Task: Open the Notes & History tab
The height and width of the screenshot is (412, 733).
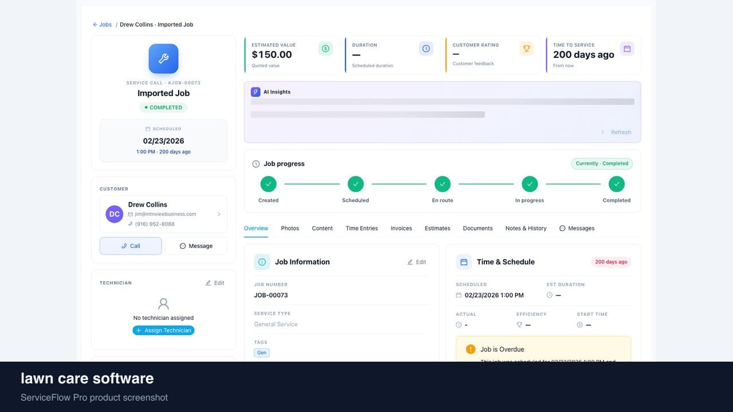Action: tap(526, 228)
